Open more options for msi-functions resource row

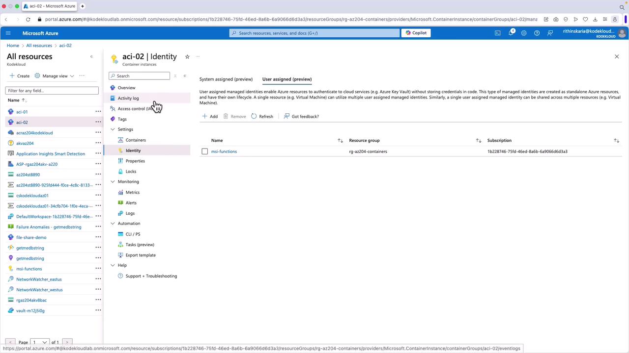[98, 269]
